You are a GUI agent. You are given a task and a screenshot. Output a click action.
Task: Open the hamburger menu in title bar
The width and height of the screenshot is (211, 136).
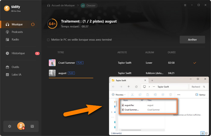coord(185,5)
